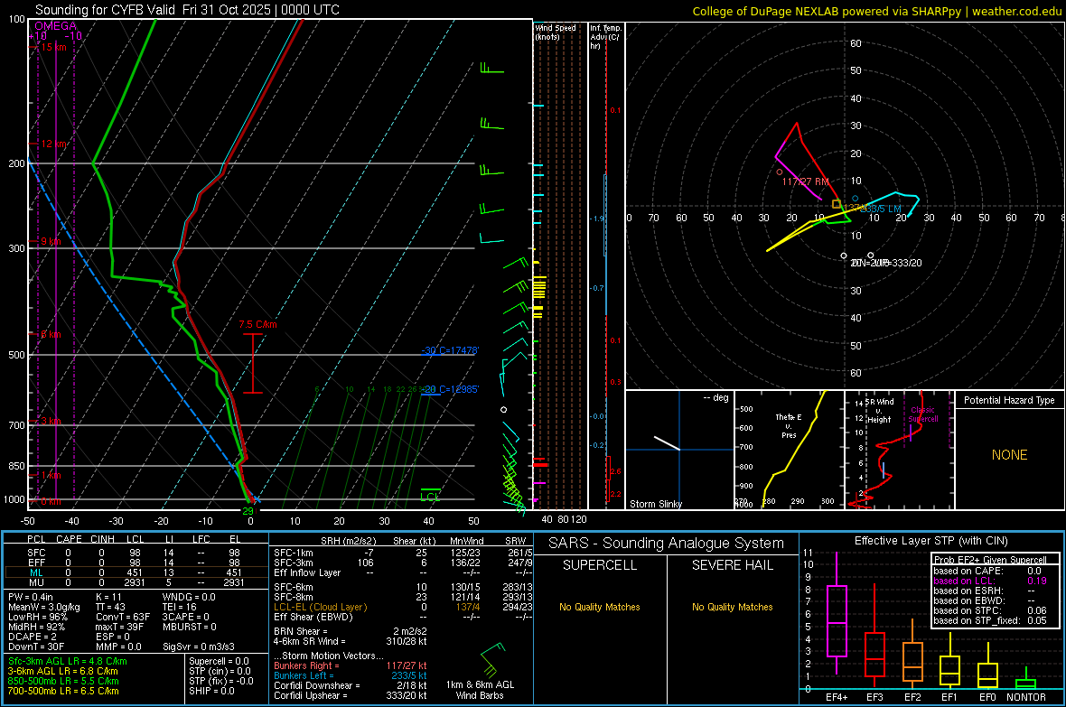1066x707 pixels.
Task: Click '850-500mb LR = 5.5 C/km'
Action: click(x=63, y=681)
